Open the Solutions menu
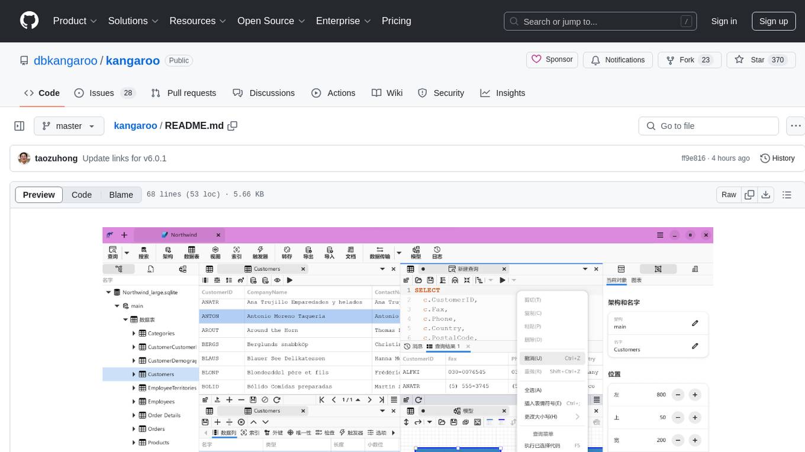 (x=134, y=21)
